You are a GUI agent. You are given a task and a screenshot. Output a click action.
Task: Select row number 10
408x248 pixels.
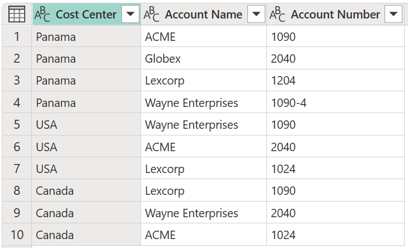[17, 235]
